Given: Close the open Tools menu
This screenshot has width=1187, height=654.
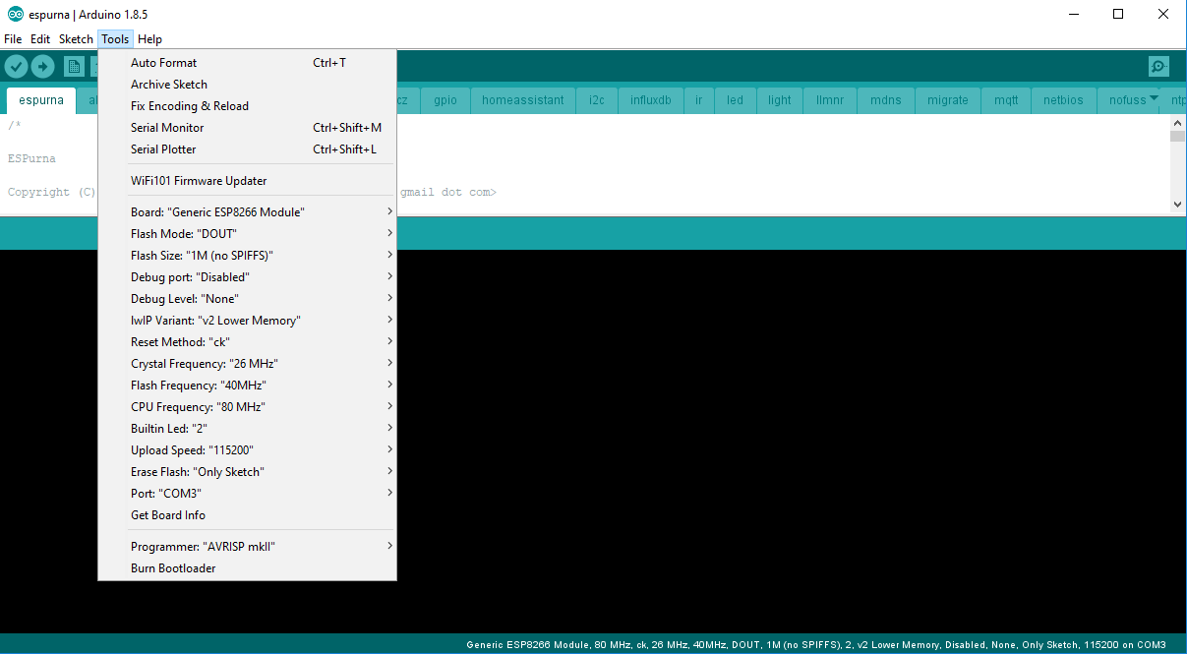Looking at the screenshot, I should 115,39.
